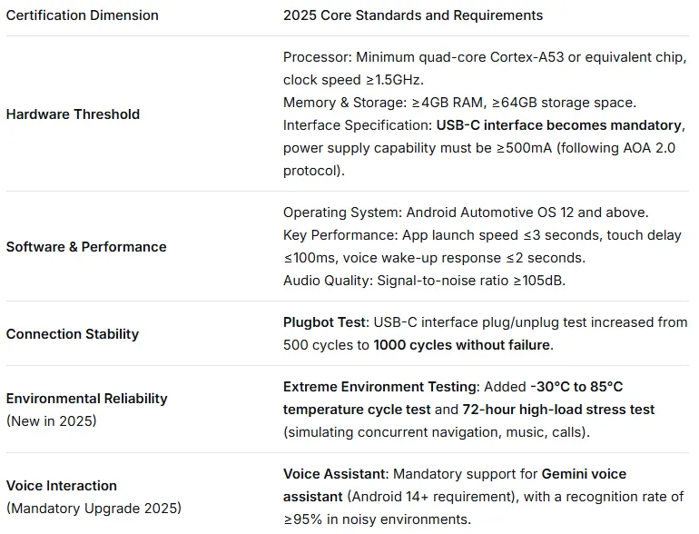The image size is (699, 534).
Task: Click the Voice Interaction row label
Action: click(62, 486)
